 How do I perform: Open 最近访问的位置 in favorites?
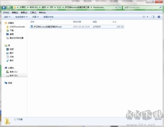[x=16, y=38]
